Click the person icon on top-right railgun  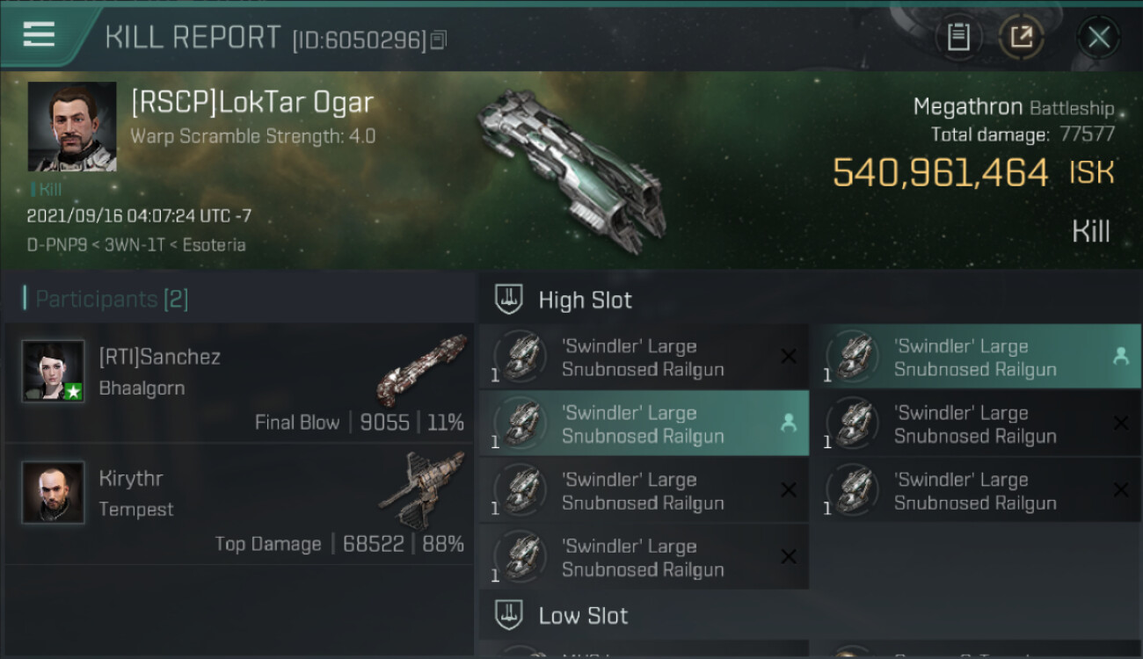1121,357
